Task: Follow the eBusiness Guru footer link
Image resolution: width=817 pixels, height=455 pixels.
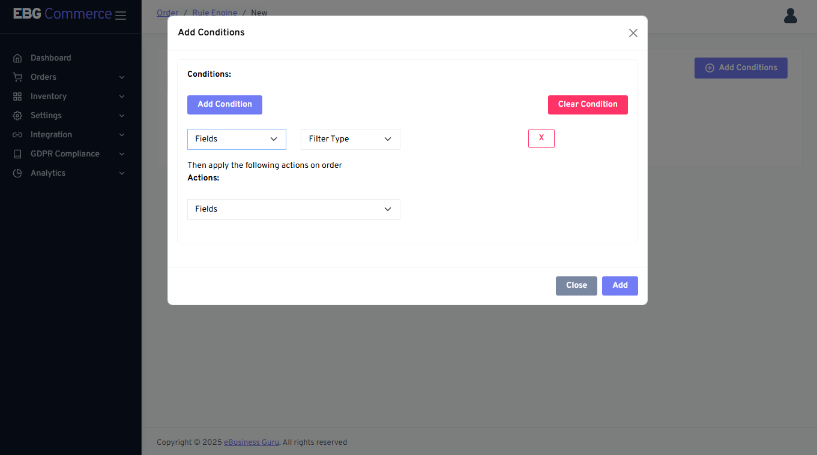Action: click(x=251, y=442)
